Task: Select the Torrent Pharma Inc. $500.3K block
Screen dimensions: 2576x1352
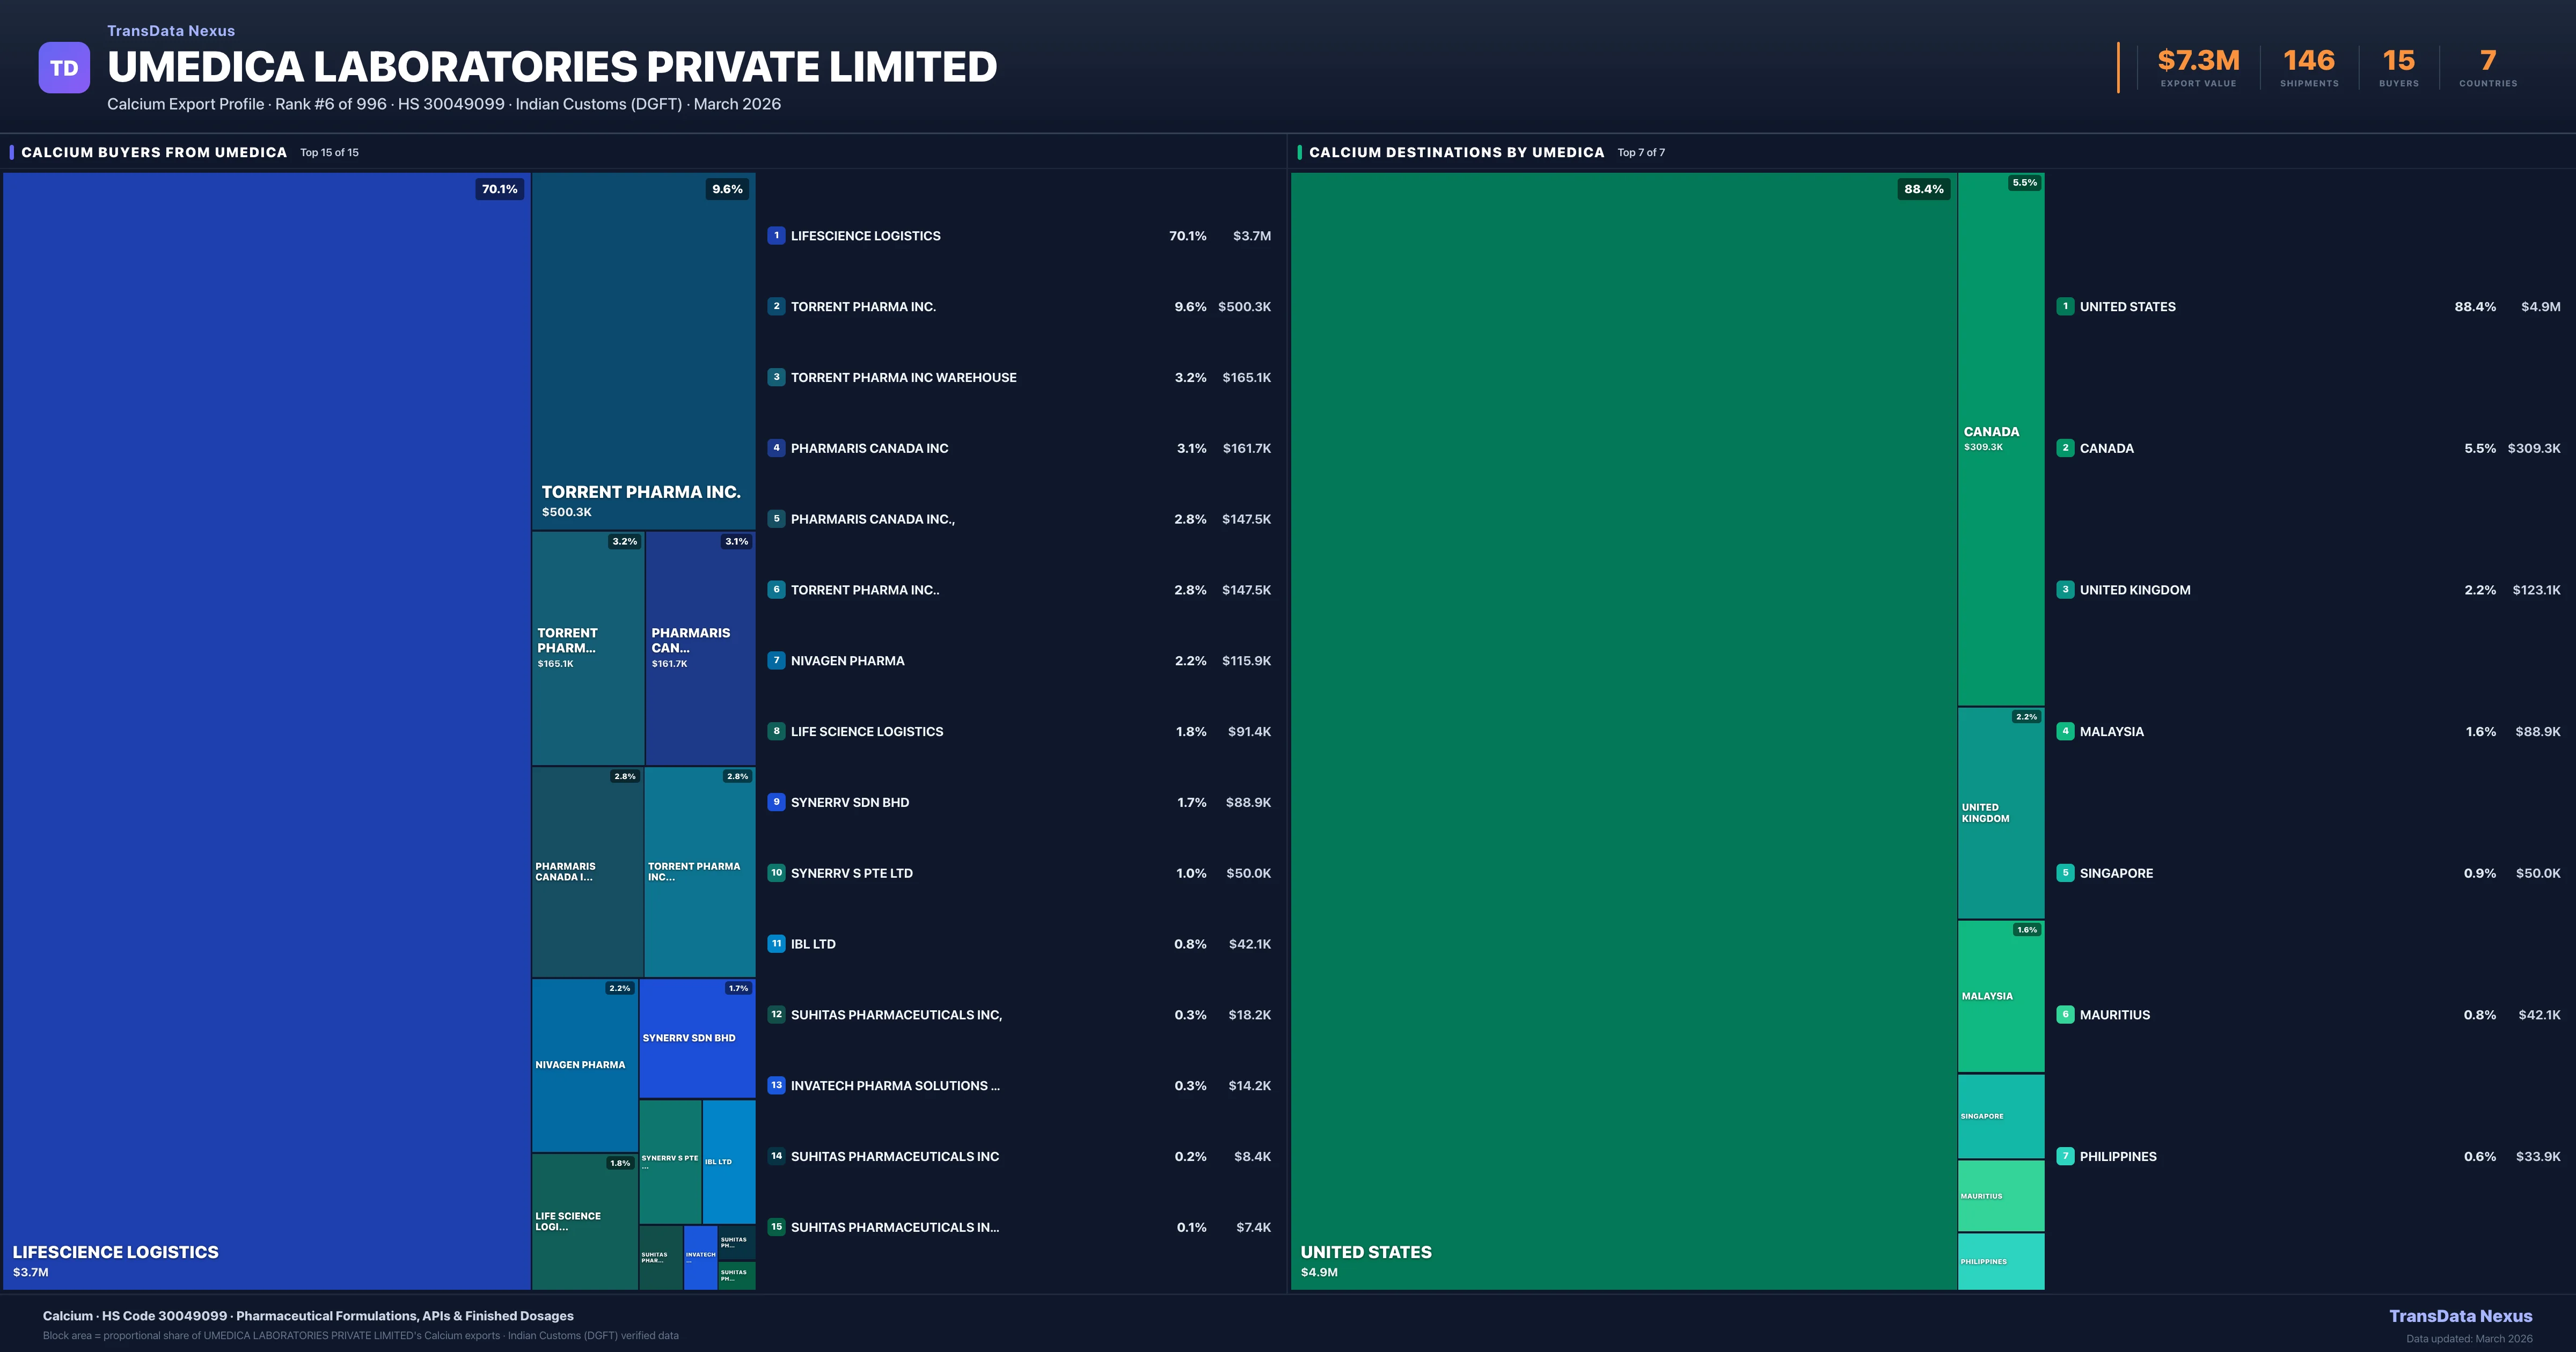Action: (x=643, y=350)
